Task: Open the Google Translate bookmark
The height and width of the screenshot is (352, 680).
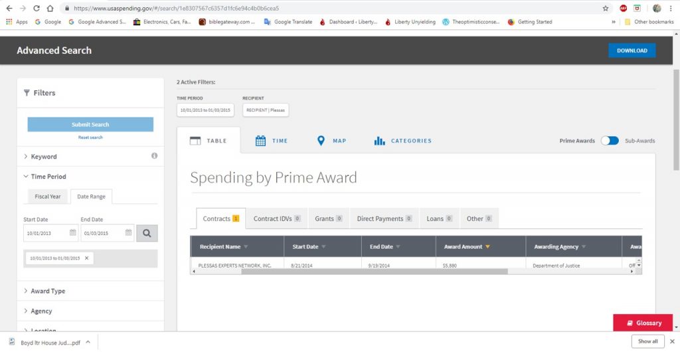Action: [x=288, y=22]
